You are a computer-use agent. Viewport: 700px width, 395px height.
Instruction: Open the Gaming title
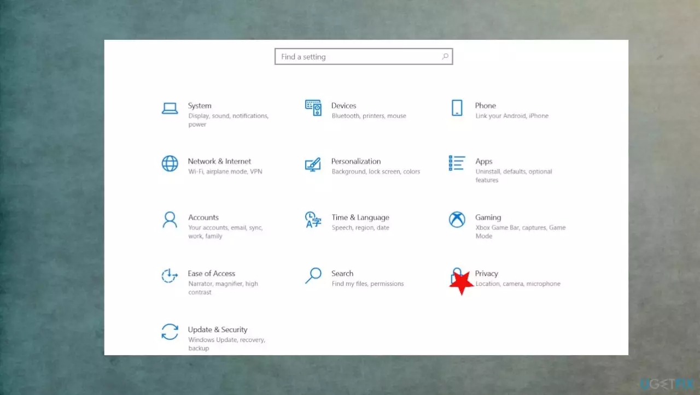pyautogui.click(x=488, y=217)
